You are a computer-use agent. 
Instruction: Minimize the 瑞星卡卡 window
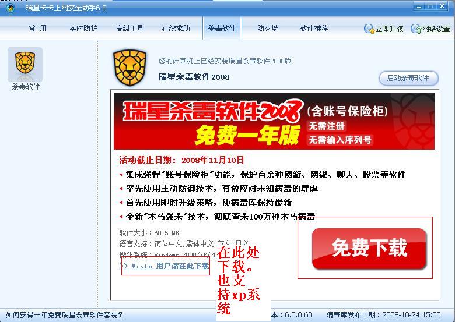(419, 6)
